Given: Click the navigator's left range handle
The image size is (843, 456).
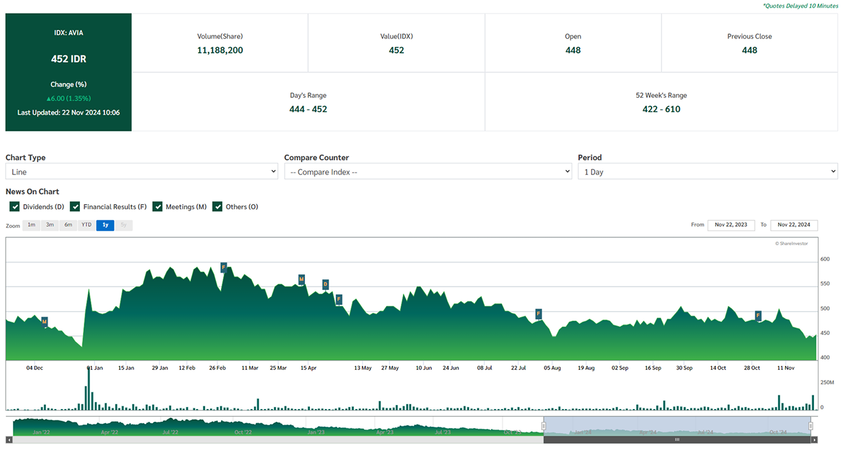Looking at the screenshot, I should [x=543, y=426].
